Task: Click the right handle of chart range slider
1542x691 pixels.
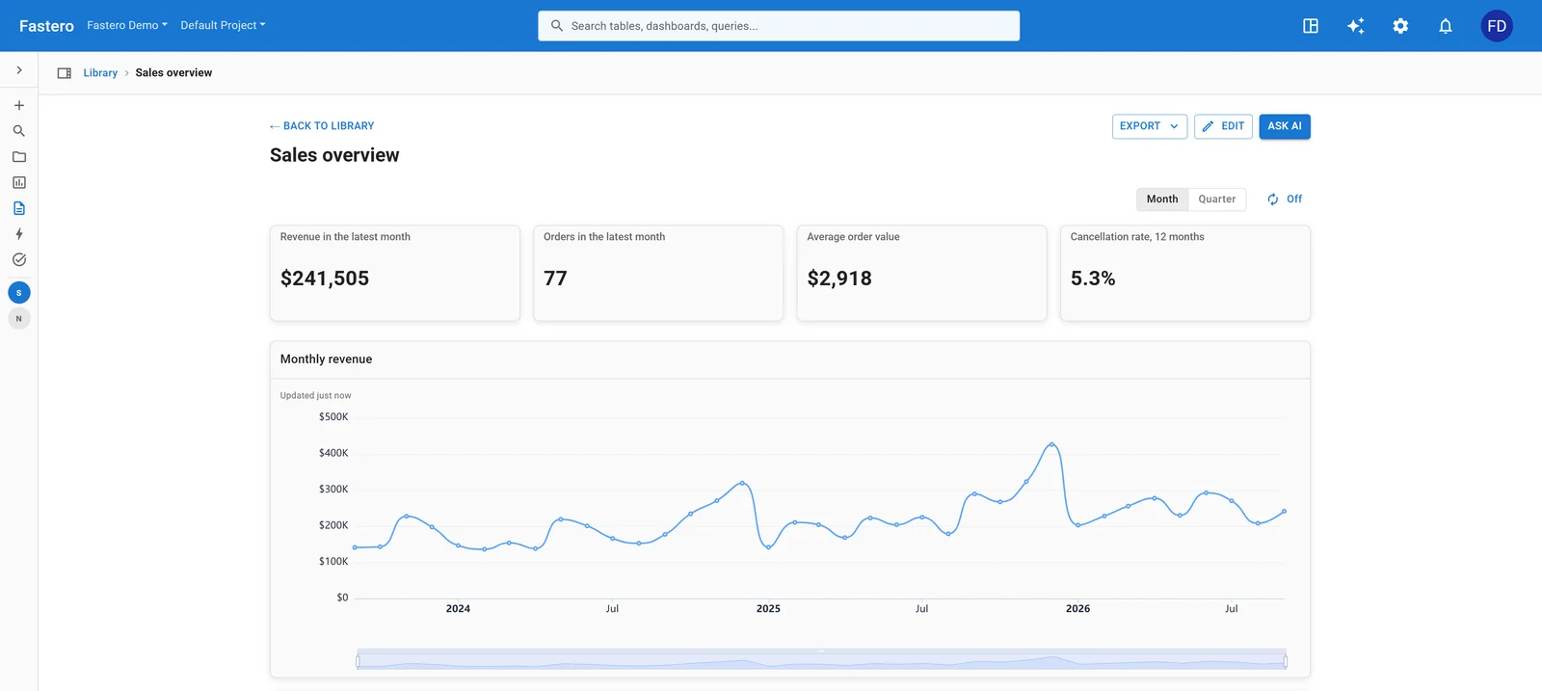Action: [1286, 661]
